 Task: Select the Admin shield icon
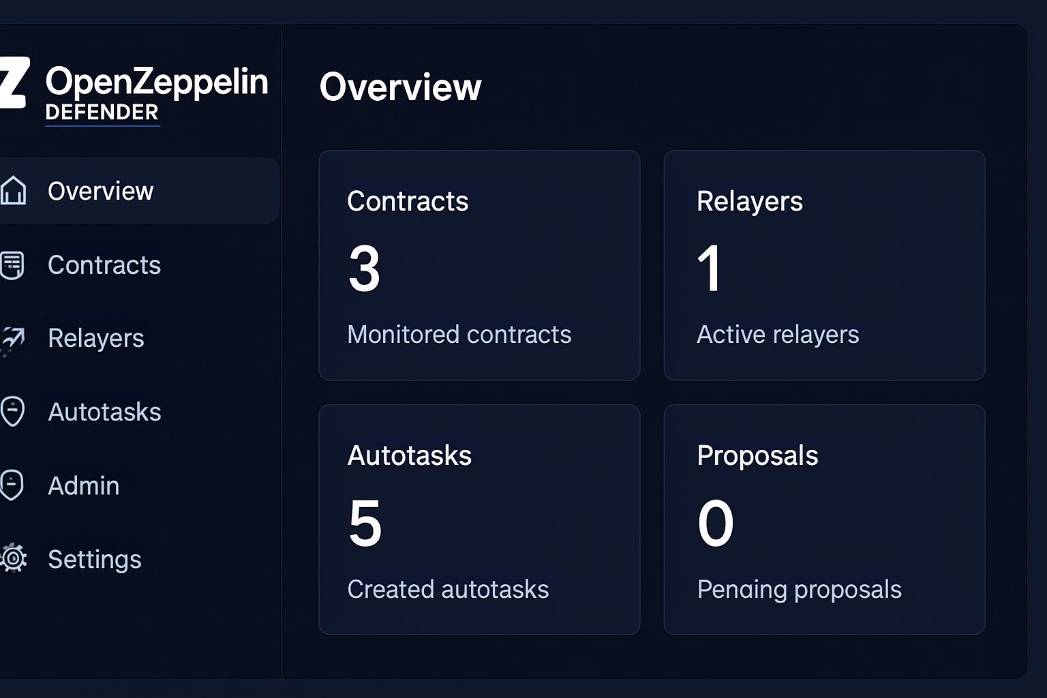pos(14,485)
